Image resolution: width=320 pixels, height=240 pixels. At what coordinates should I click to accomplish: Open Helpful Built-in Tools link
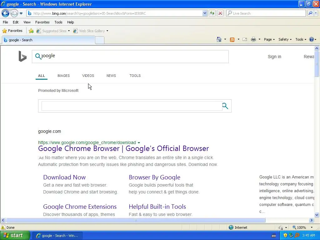pos(157,207)
